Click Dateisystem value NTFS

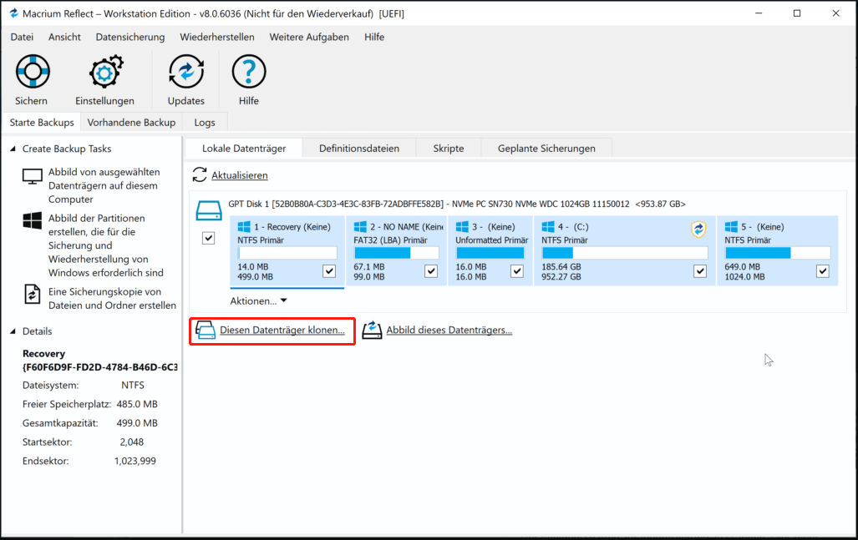(x=133, y=386)
